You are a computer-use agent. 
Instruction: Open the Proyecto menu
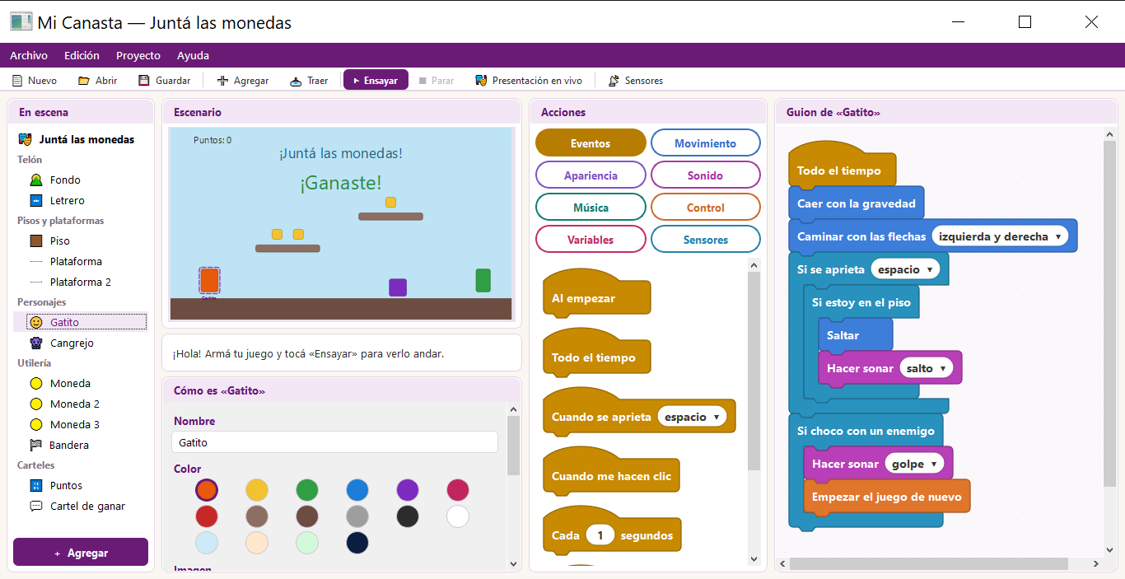[x=138, y=55]
